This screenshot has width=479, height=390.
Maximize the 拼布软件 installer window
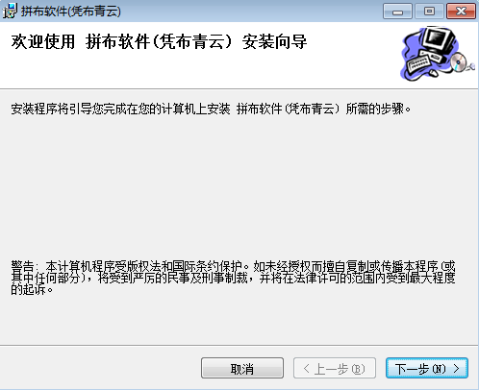[429, 12]
